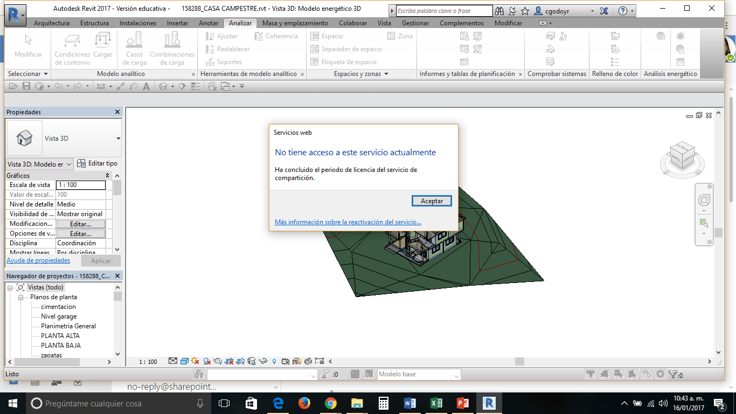Screen dimensions: 736x414
Task: Toggle the lock 3D view house icon
Action: [x=252, y=361]
